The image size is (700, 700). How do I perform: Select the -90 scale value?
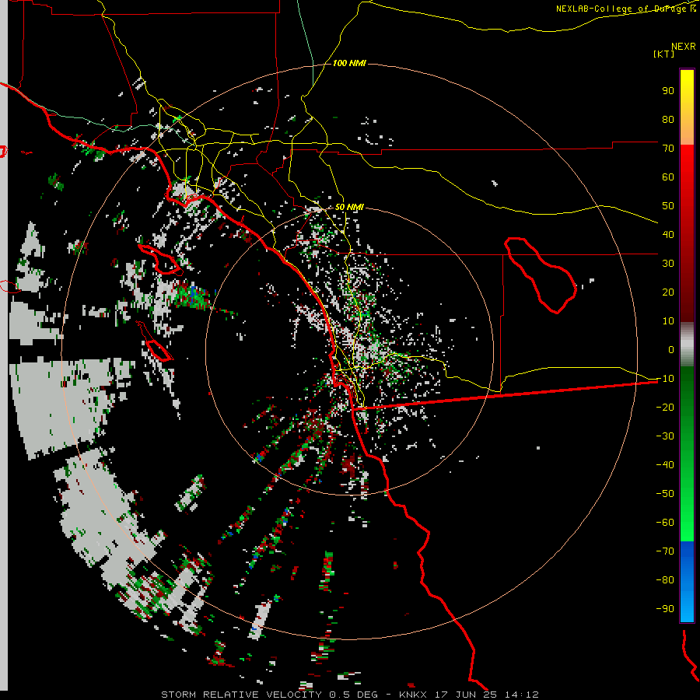pos(665,608)
